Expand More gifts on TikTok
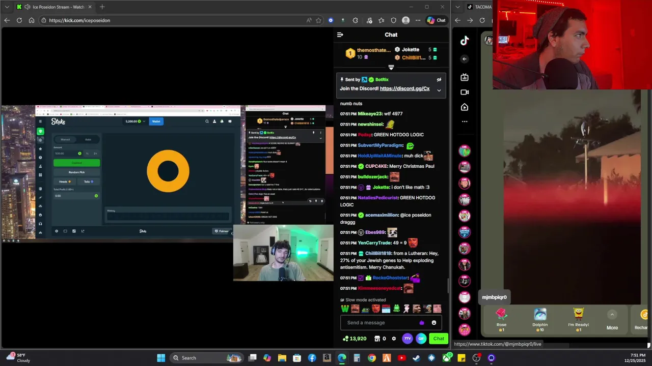 click(x=612, y=320)
